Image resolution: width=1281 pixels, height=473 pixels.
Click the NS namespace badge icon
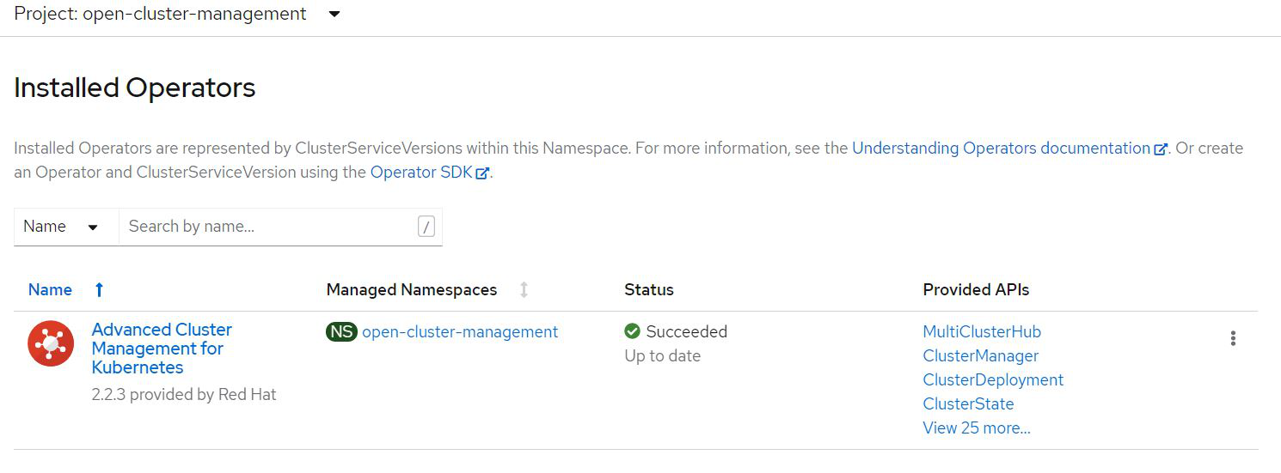(341, 331)
